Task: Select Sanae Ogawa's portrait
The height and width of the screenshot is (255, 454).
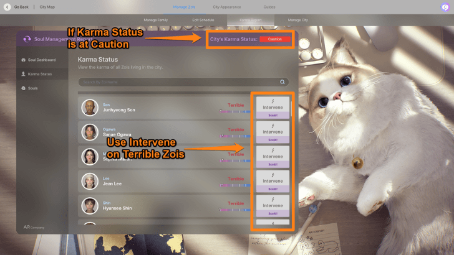Action: tap(90, 132)
